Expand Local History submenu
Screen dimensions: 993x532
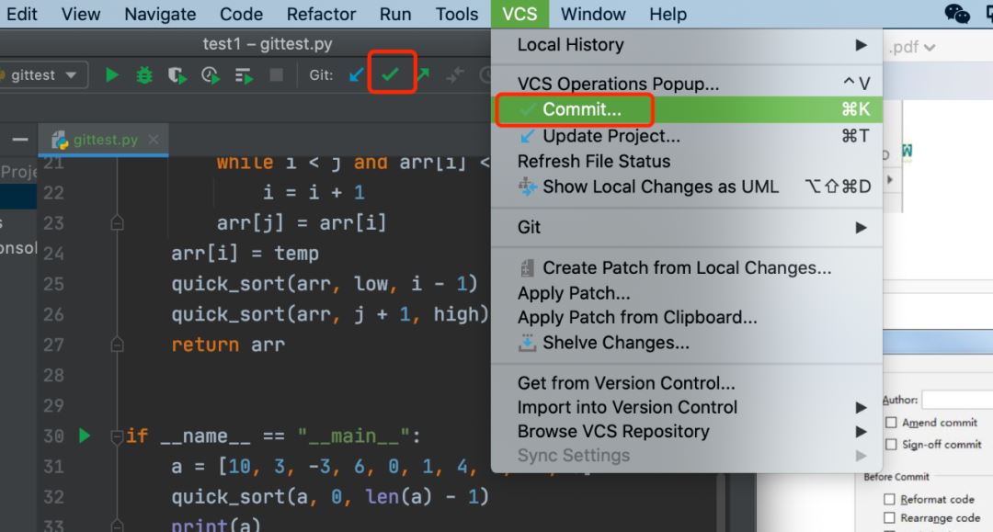tap(687, 45)
